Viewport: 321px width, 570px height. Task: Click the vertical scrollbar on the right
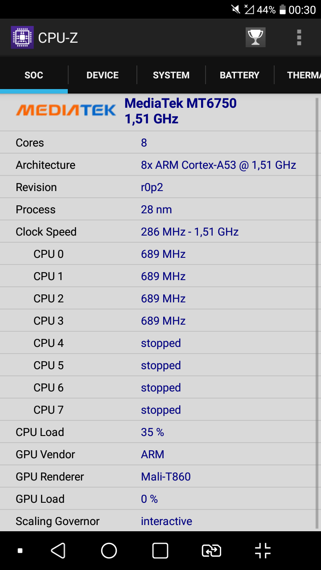[x=317, y=312]
